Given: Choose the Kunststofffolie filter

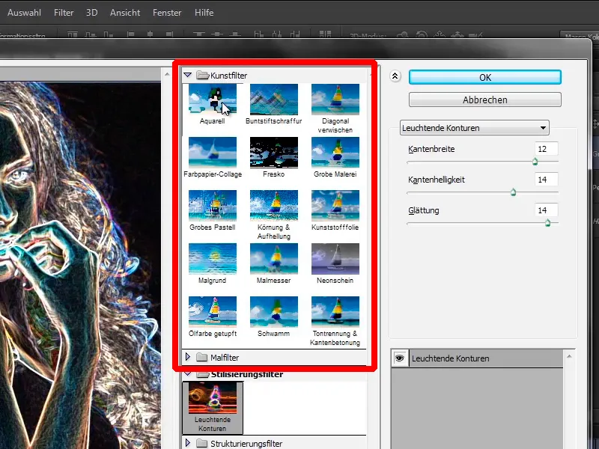Looking at the screenshot, I should (335, 206).
